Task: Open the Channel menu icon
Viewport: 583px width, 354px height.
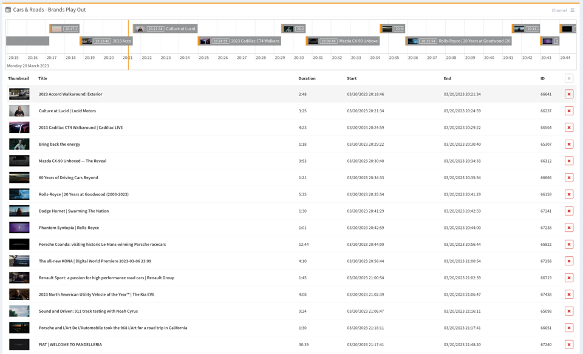Action: tap(572, 10)
